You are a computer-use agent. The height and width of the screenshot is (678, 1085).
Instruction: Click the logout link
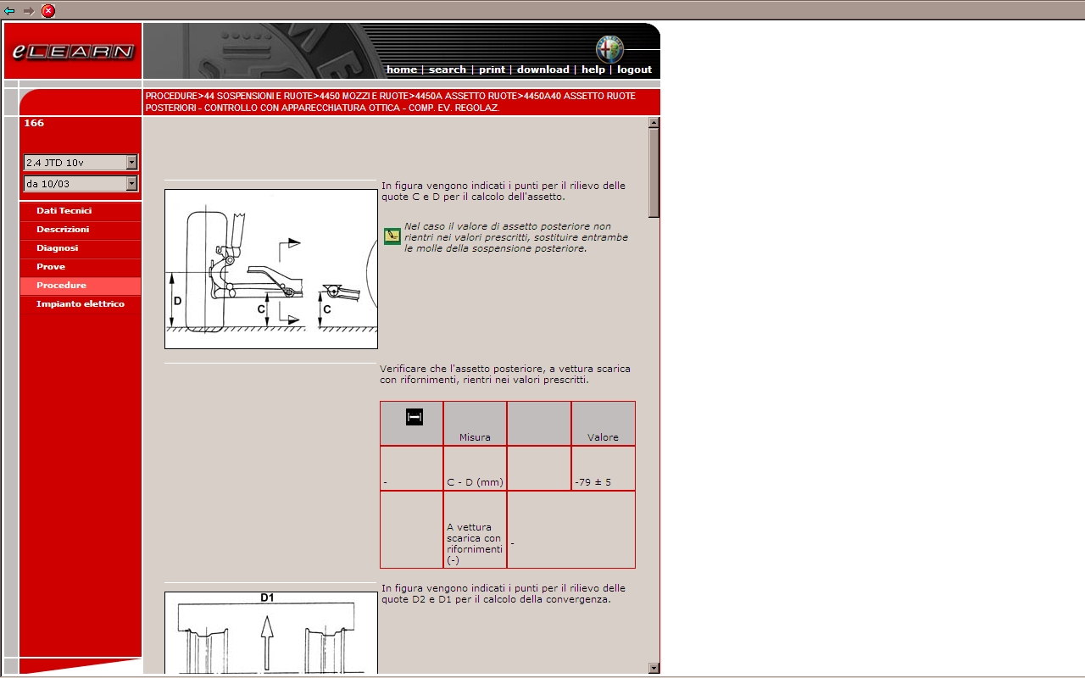click(634, 69)
